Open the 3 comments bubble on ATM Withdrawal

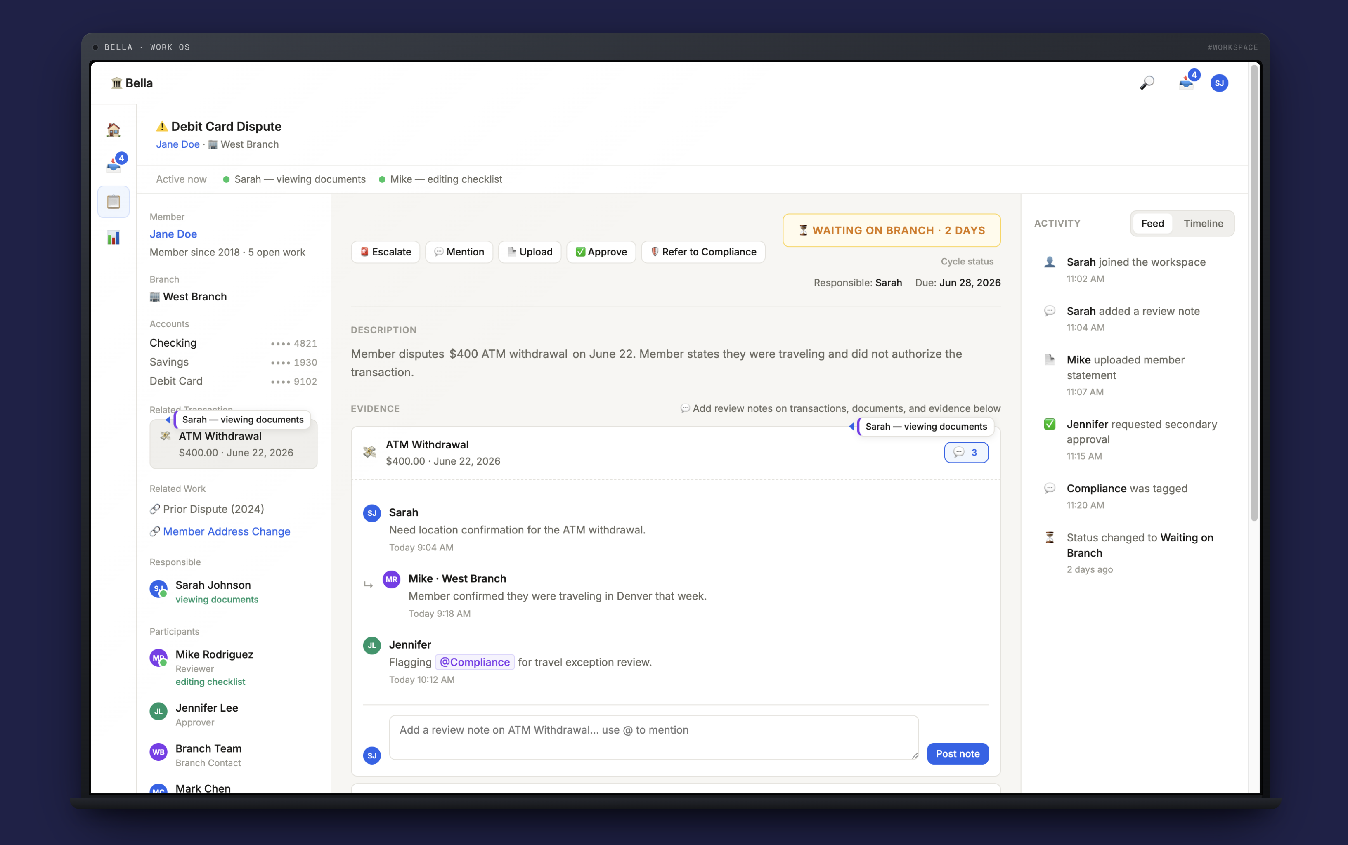tap(966, 452)
